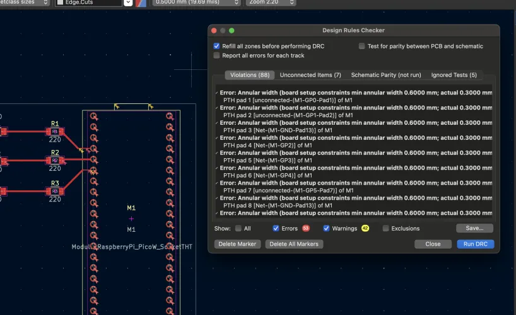Click the M1 reference label on the board

(131, 208)
